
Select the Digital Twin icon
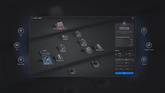click(x=149, y=45)
